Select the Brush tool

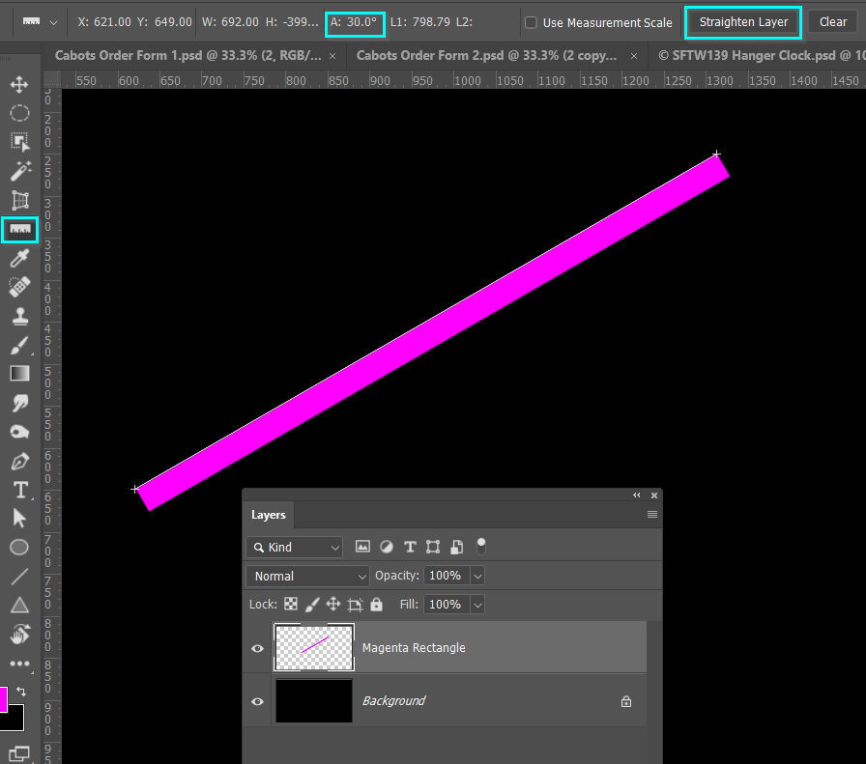coord(19,345)
